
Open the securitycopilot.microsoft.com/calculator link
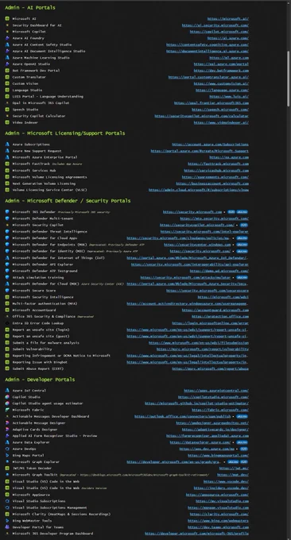(202, 116)
